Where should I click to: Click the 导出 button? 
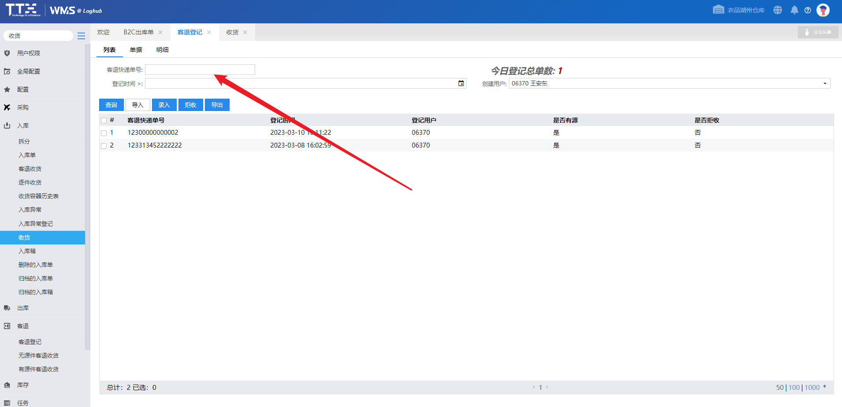point(217,105)
